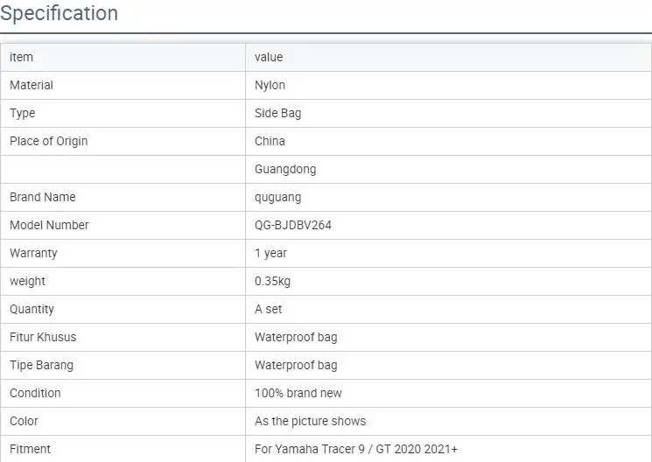Select the Brand Name label

43,197
